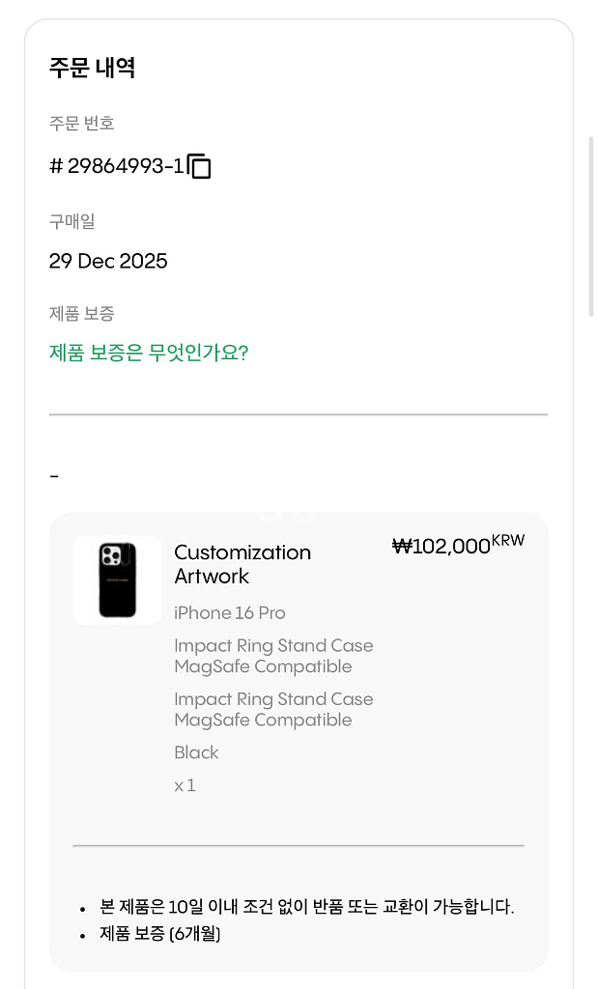Click the purchase date 29 Dec 2025
598x989 pixels.
point(108,261)
